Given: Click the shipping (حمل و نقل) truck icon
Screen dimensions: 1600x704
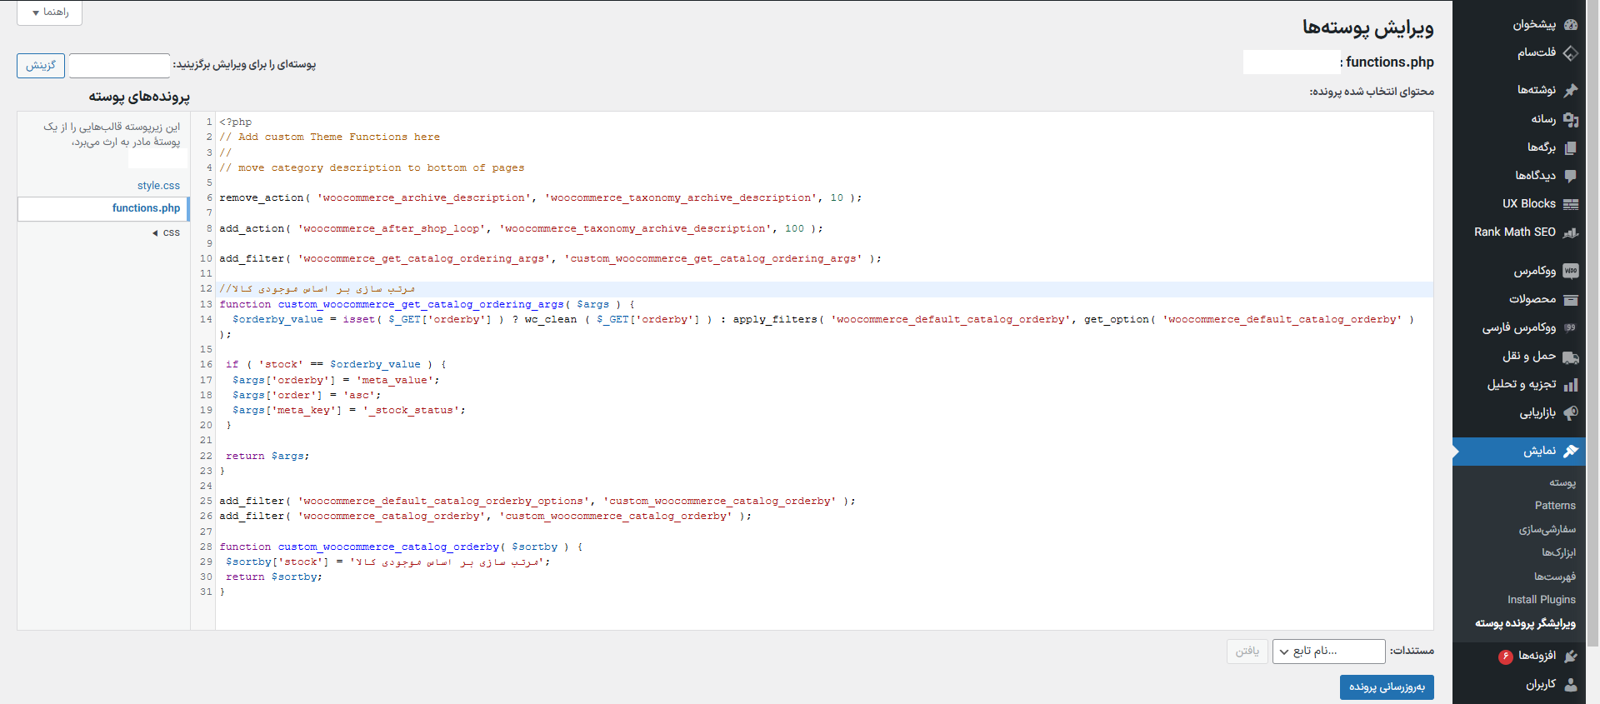Looking at the screenshot, I should click(x=1571, y=357).
